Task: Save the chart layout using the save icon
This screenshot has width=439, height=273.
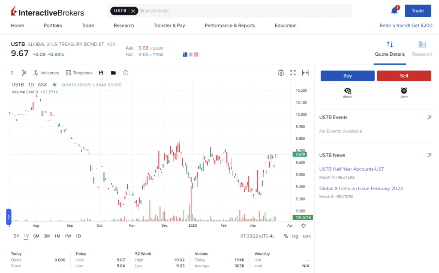Action: (x=101, y=72)
